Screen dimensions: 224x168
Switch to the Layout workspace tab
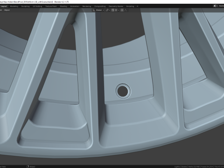tap(4, 7)
